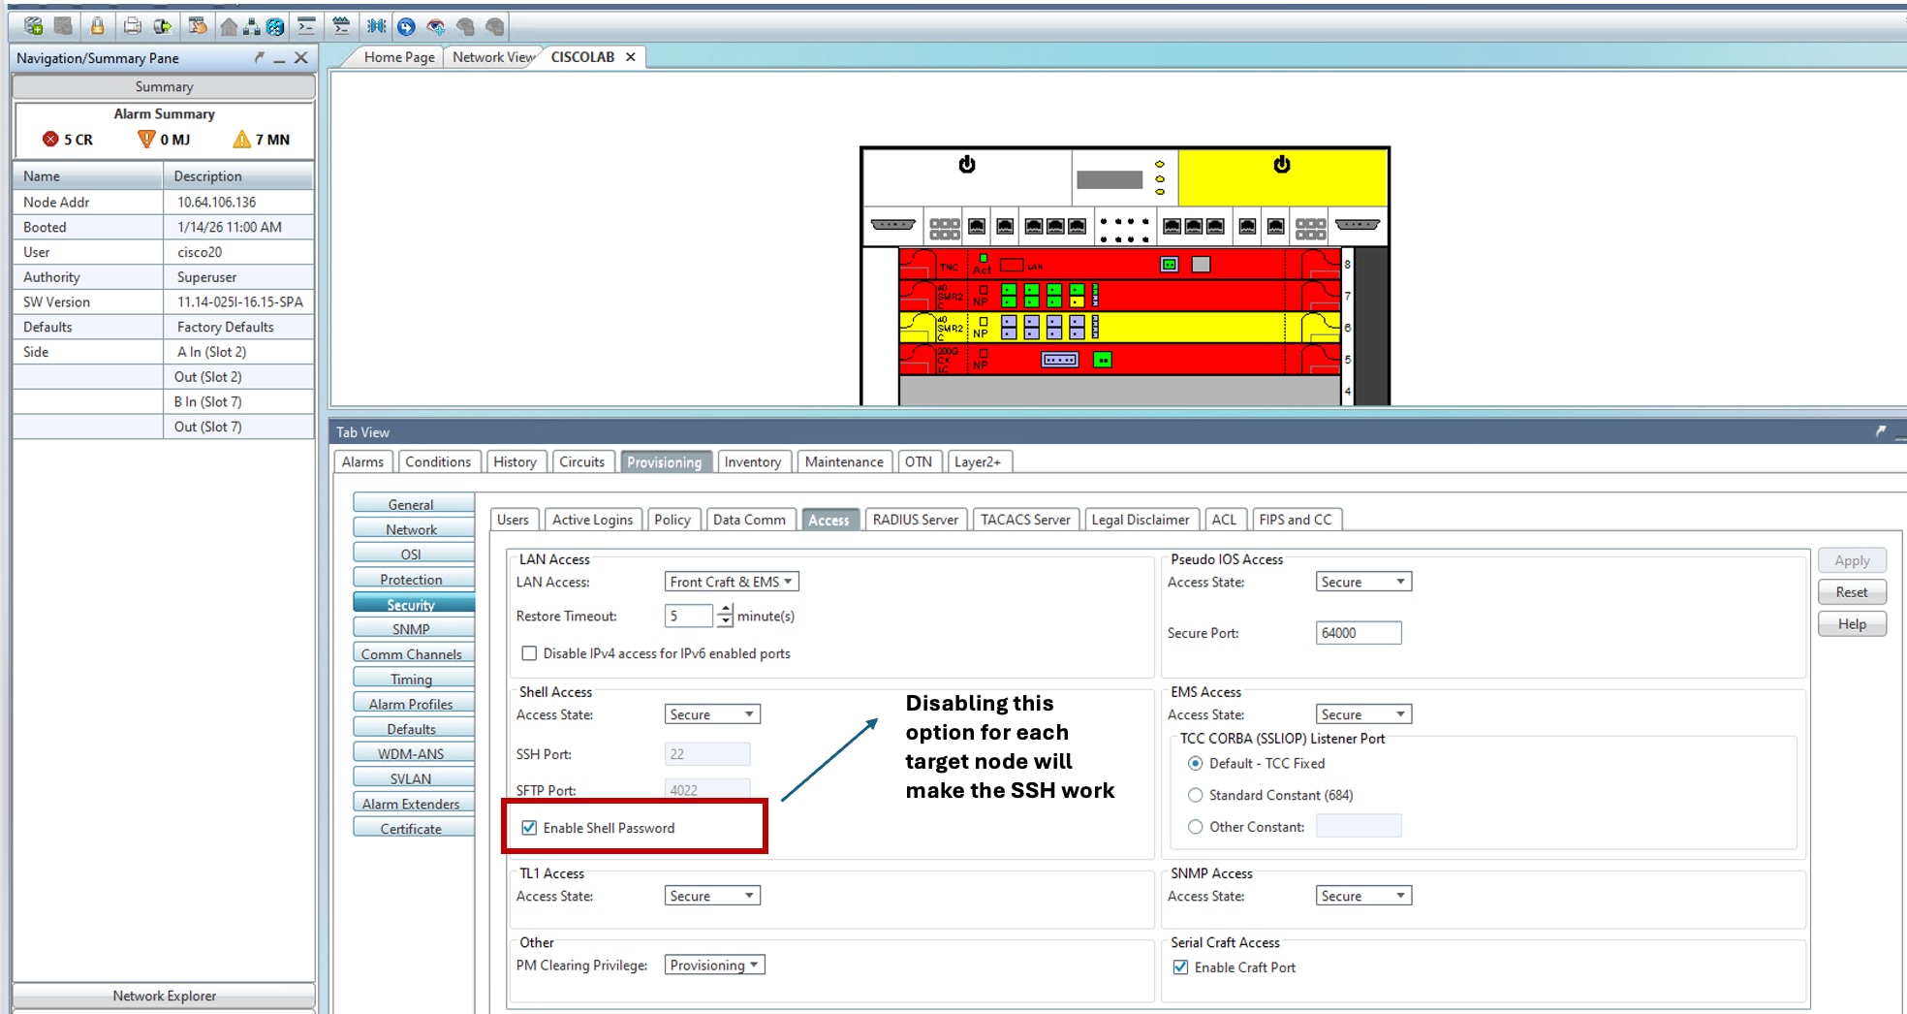Open the Users subtab
Image resolution: width=1907 pixels, height=1014 pixels.
click(513, 520)
